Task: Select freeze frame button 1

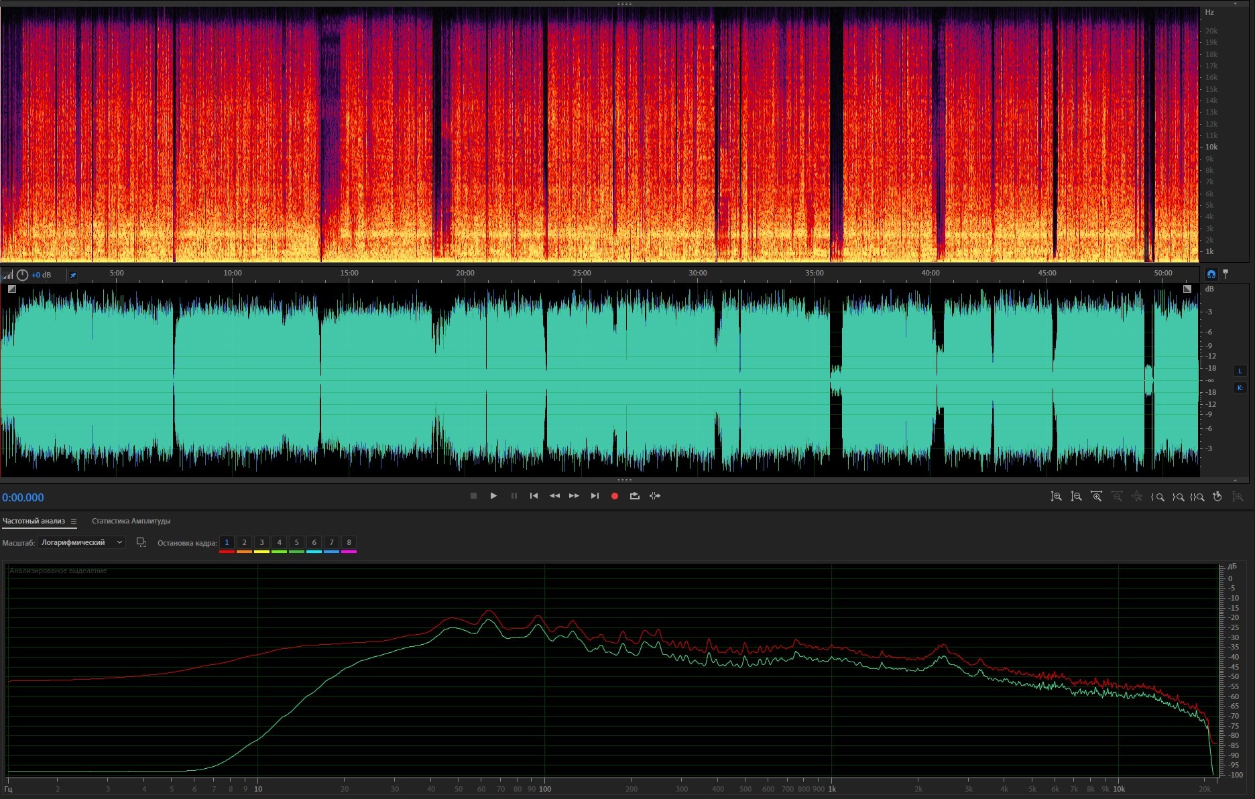Action: click(227, 542)
